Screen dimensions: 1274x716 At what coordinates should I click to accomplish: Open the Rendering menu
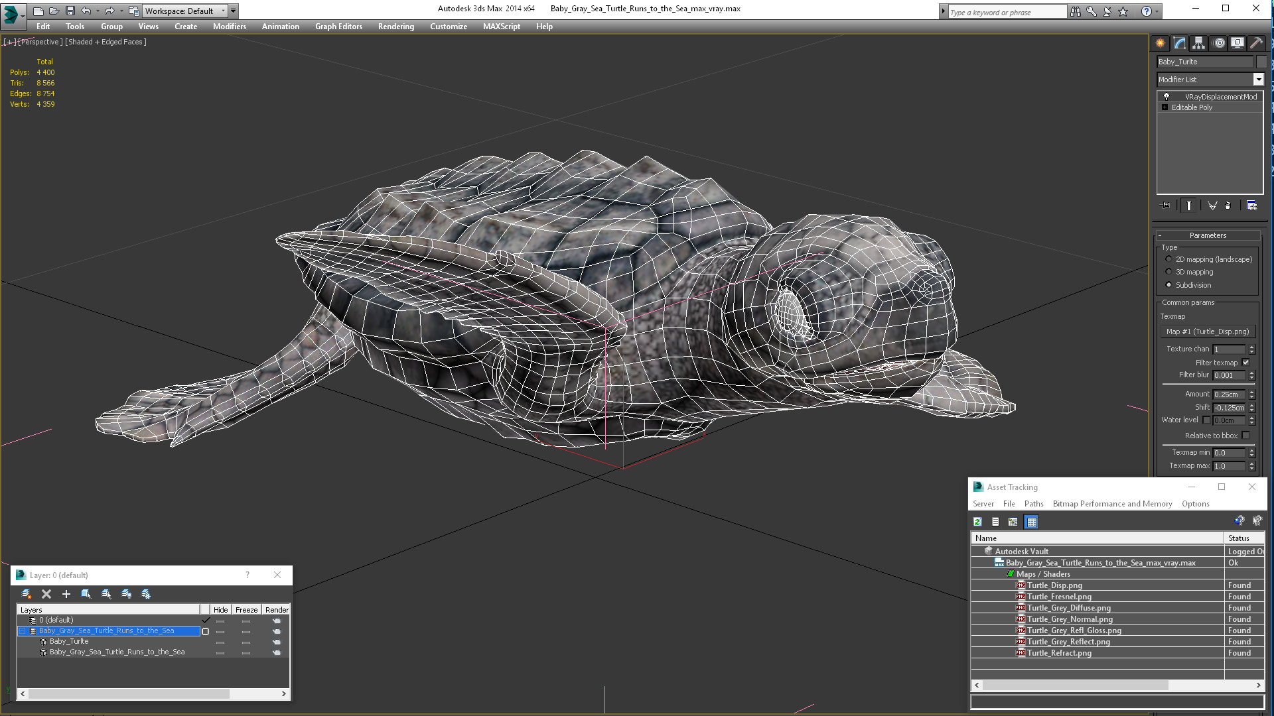pyautogui.click(x=395, y=27)
